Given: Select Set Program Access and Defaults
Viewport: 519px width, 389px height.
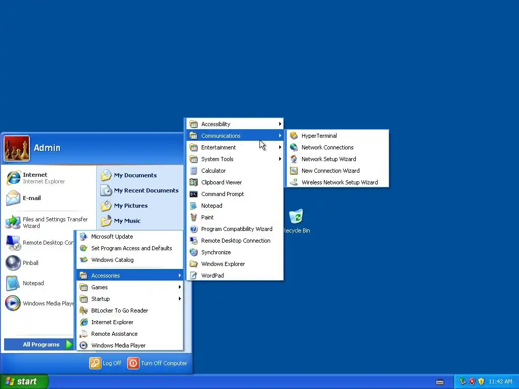Looking at the screenshot, I should coord(130,248).
